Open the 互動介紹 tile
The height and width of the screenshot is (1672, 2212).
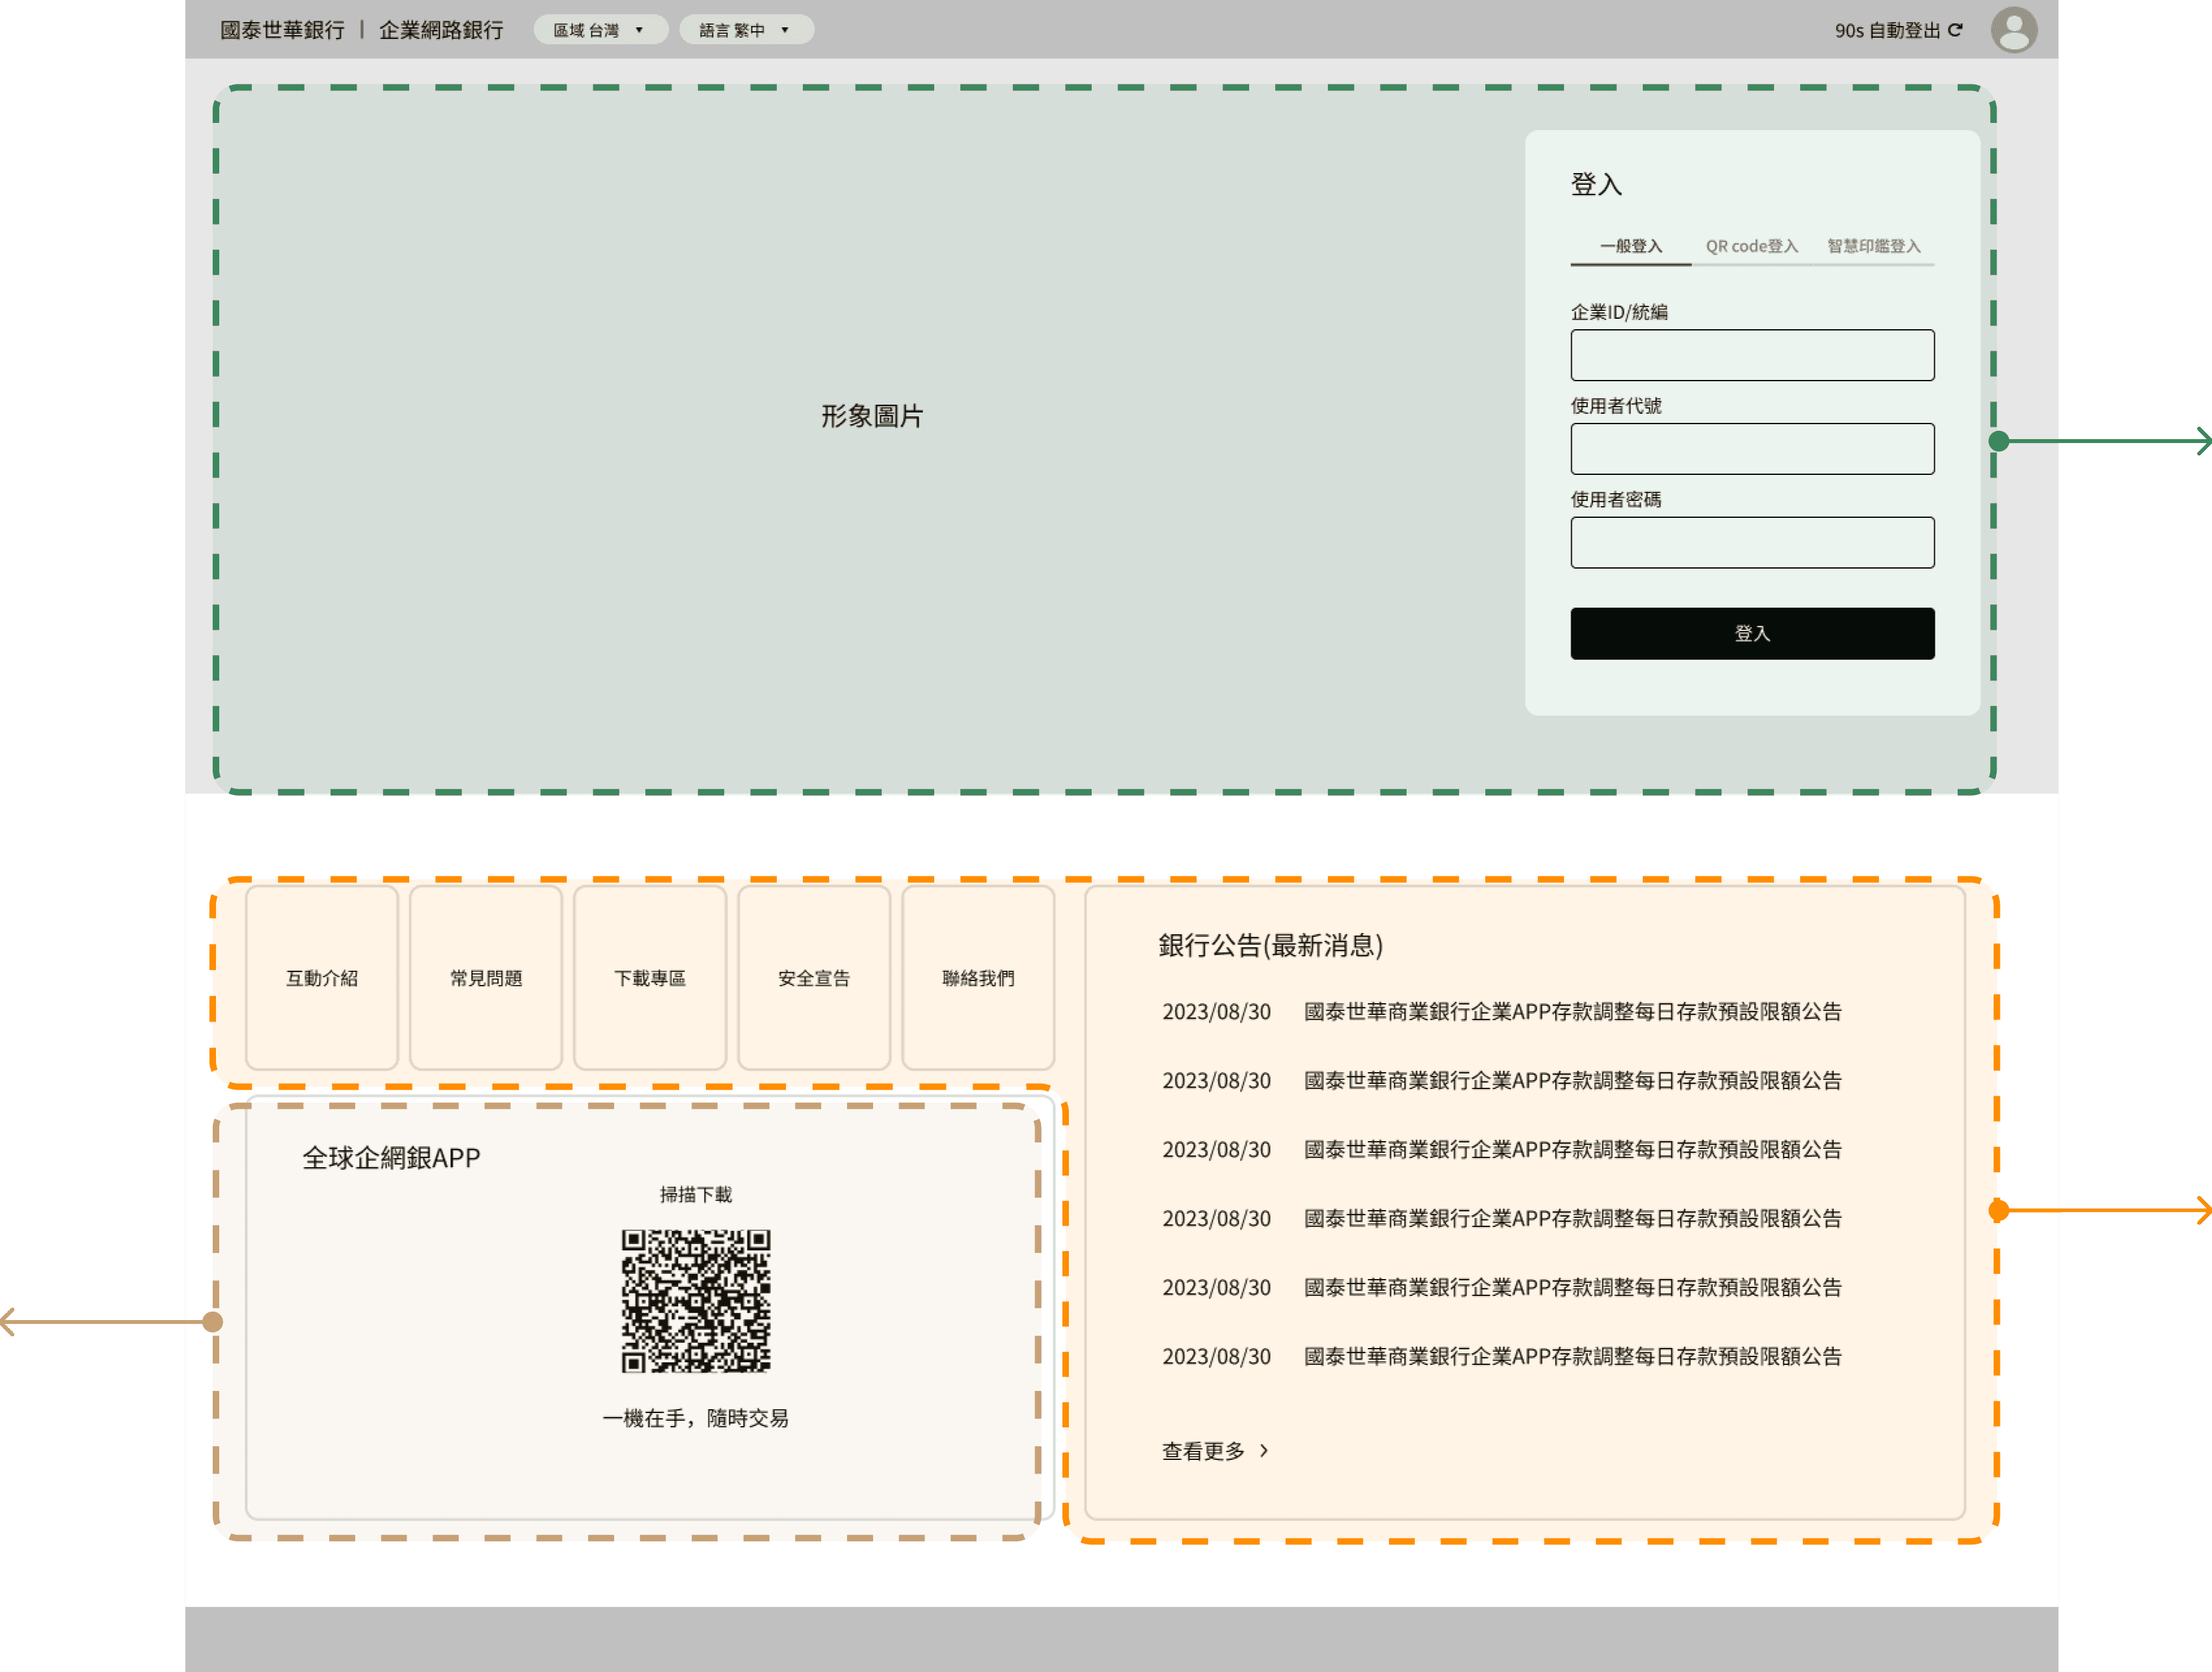coord(322,978)
